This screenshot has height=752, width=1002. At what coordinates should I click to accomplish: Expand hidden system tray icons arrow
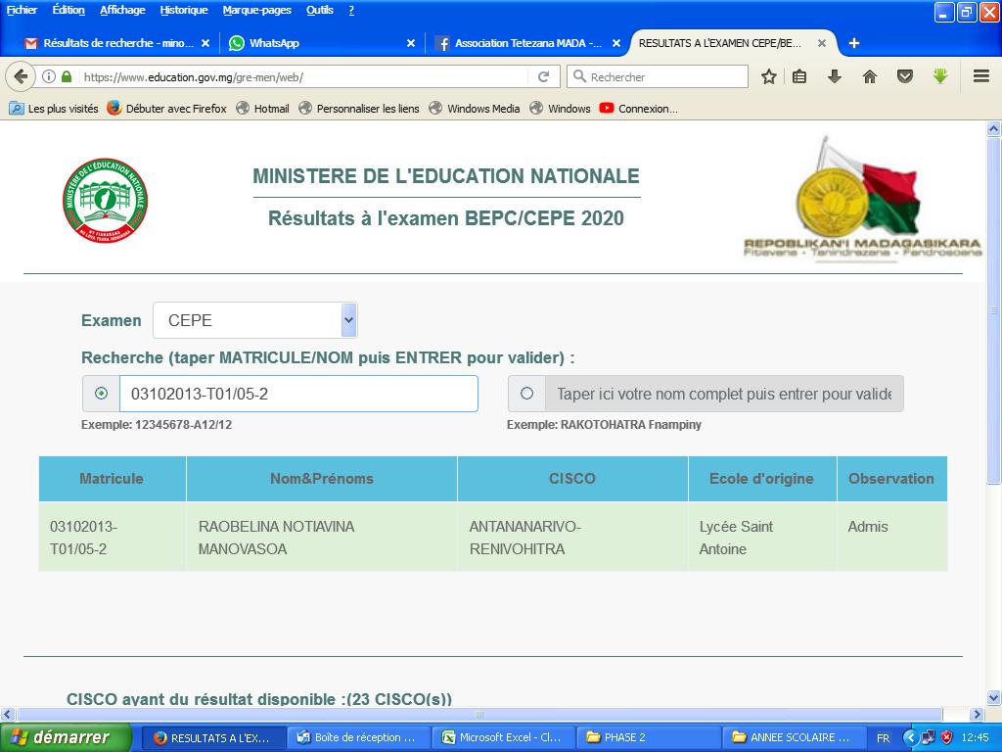coord(910,737)
